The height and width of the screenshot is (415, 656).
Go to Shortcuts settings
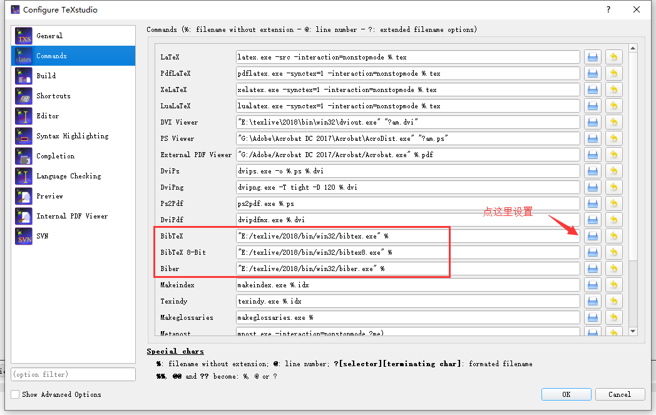pyautogui.click(x=73, y=96)
